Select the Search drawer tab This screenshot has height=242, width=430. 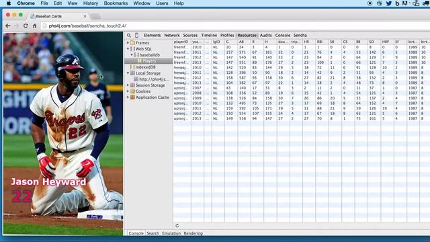153,233
